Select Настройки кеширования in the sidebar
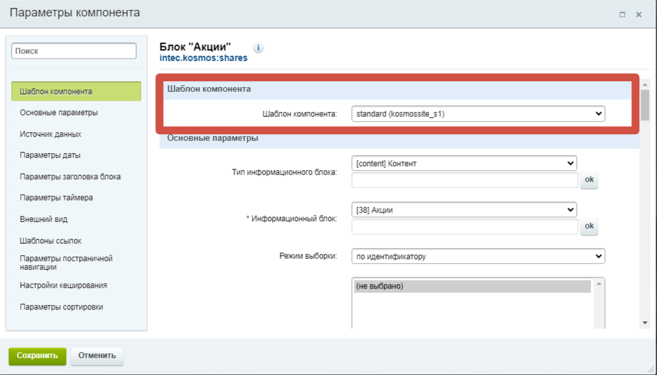657x375 pixels. (x=63, y=285)
